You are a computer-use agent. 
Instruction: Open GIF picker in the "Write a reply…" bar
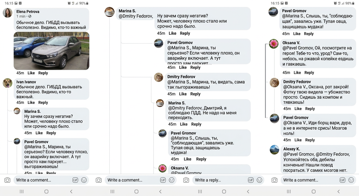tap(251, 180)
